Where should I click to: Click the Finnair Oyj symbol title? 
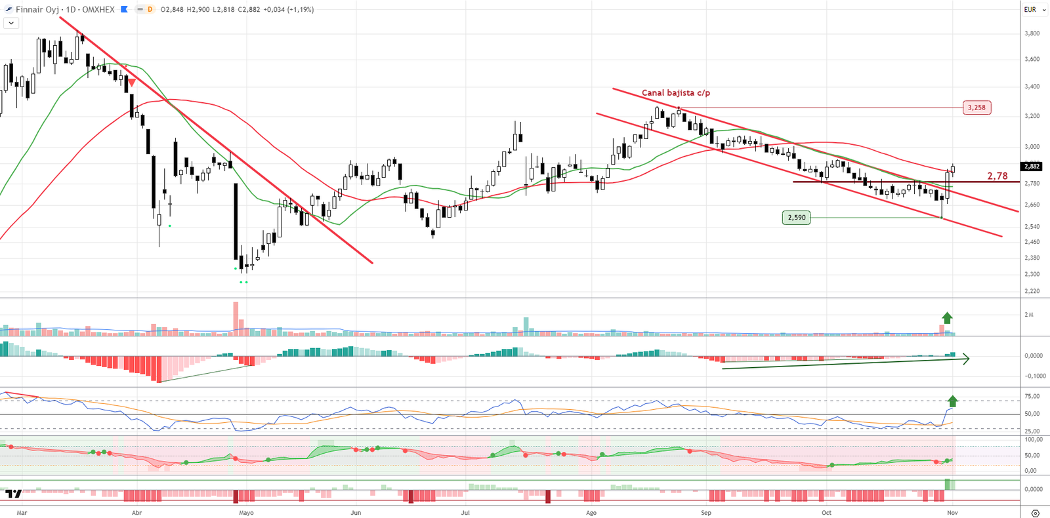(38, 10)
